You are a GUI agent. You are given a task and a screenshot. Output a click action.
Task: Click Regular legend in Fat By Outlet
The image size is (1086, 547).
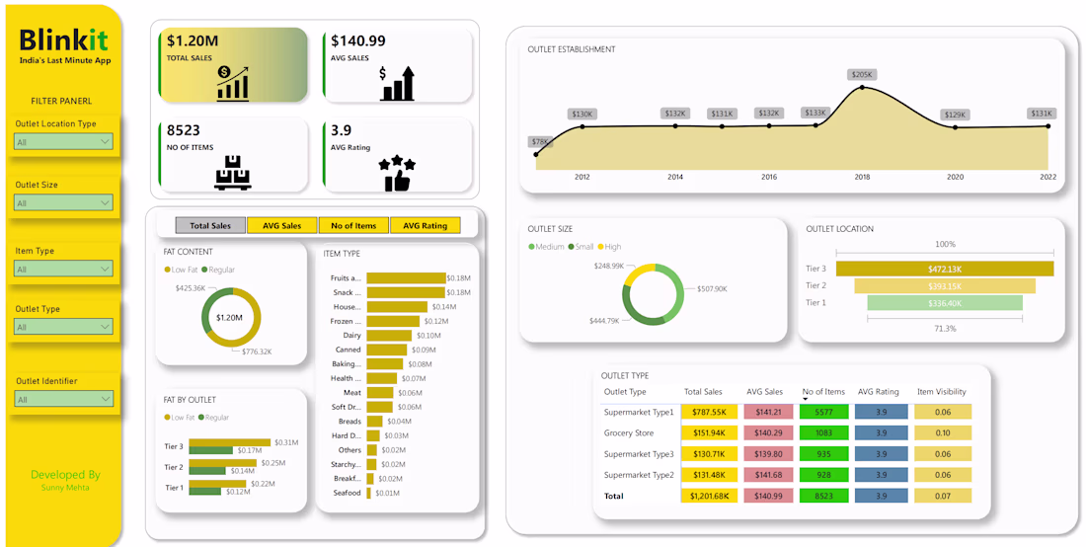[214, 418]
